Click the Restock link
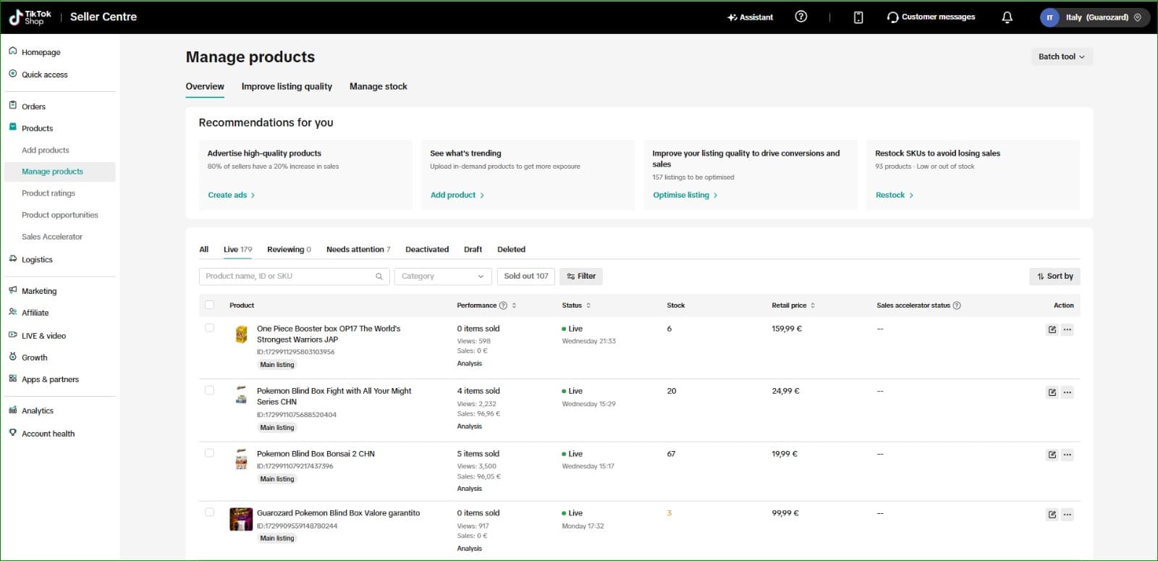 point(895,195)
